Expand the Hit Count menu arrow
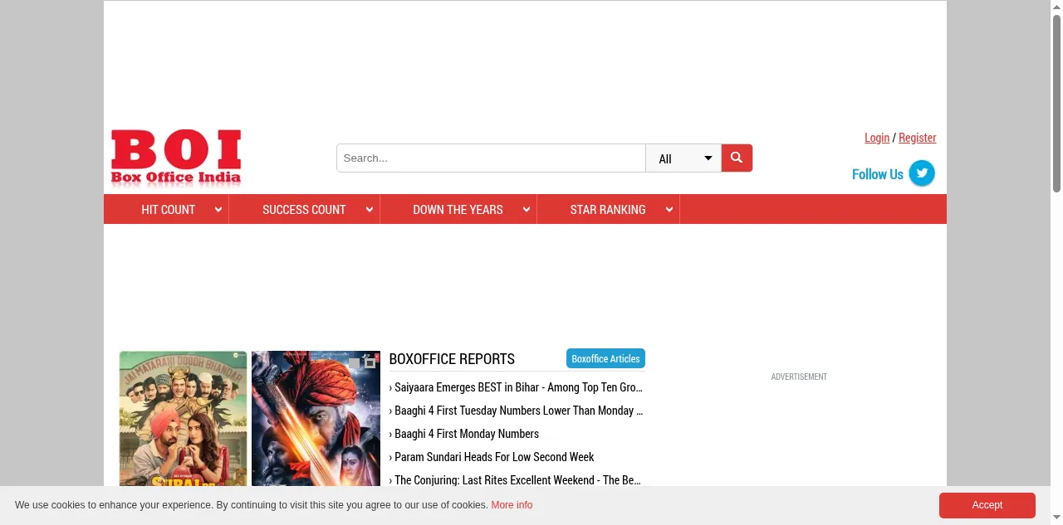The image size is (1063, 525). (218, 210)
